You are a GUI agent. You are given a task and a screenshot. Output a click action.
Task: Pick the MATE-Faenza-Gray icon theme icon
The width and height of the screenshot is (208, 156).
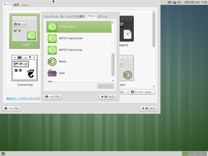click(52, 50)
